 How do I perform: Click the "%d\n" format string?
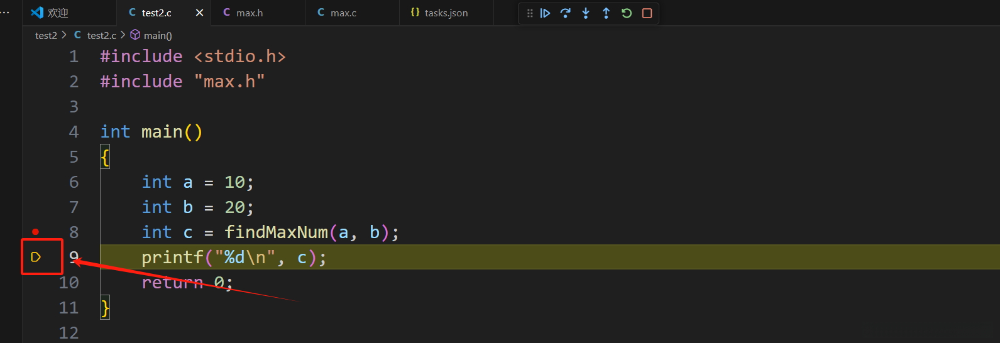(x=245, y=258)
